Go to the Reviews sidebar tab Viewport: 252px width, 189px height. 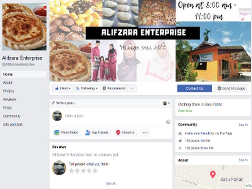coord(9,99)
